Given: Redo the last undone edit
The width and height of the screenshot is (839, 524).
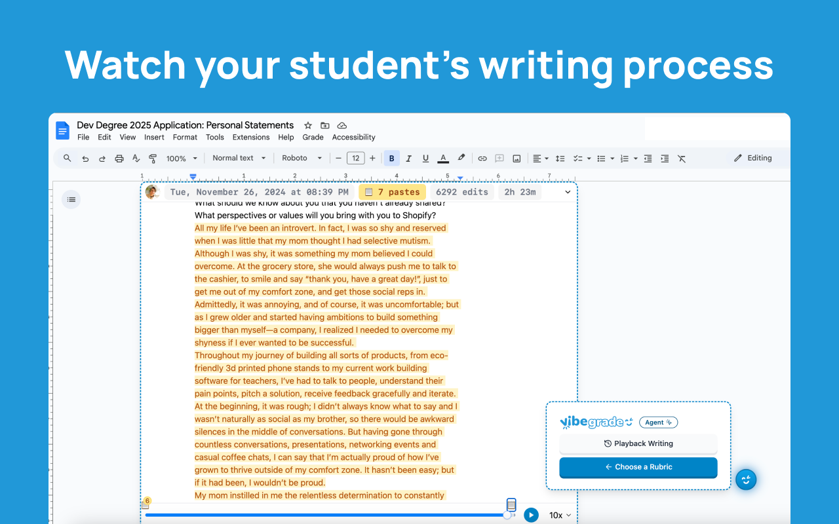Looking at the screenshot, I should 102,159.
